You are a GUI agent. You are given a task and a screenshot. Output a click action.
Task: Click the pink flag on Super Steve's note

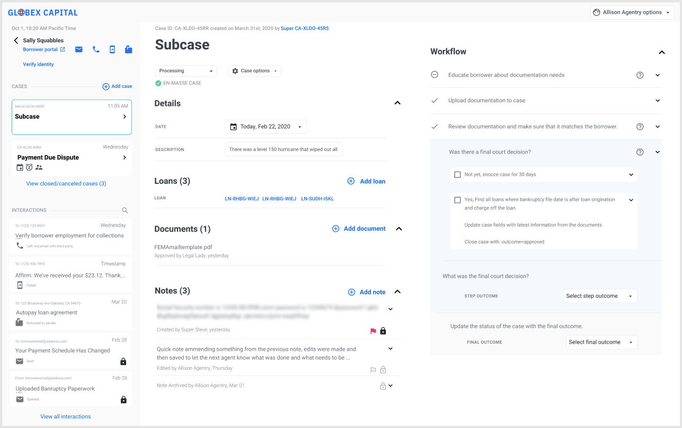(x=373, y=331)
